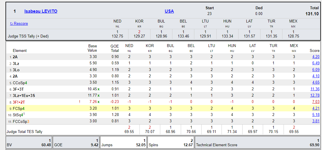
Task: Click score 4.65 for CCoSp4
Action: tap(315, 83)
